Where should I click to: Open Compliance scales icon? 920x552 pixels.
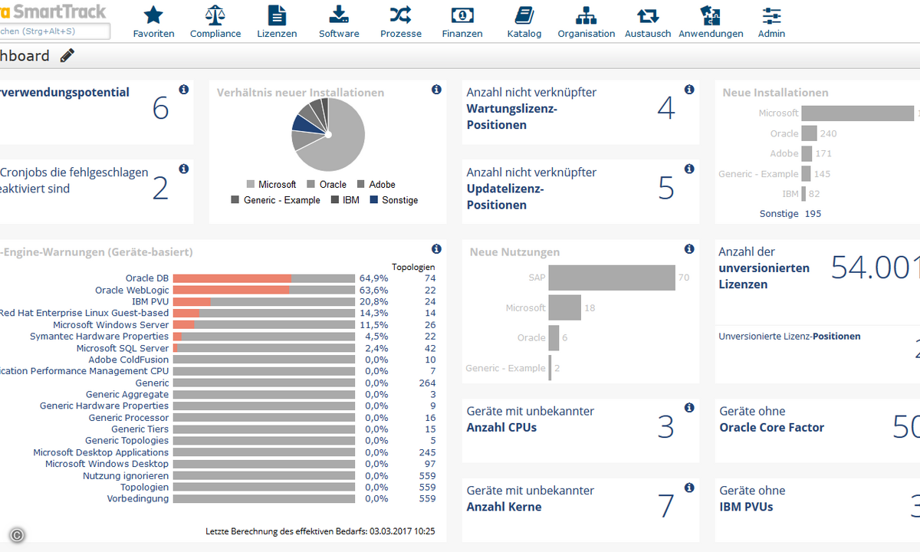tap(215, 15)
